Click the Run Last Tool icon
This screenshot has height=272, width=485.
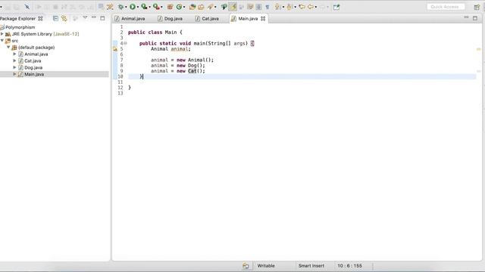point(156,7)
